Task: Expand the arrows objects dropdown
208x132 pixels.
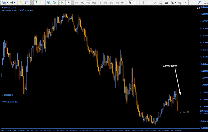Action: (x=175, y=3)
